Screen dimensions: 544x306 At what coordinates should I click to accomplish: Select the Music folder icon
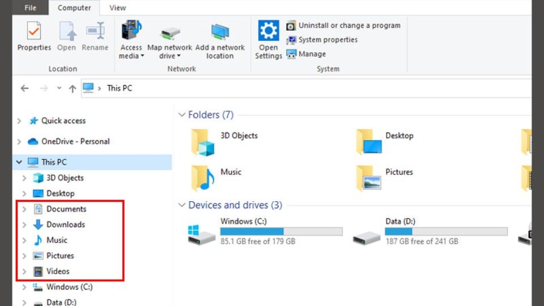pyautogui.click(x=203, y=178)
